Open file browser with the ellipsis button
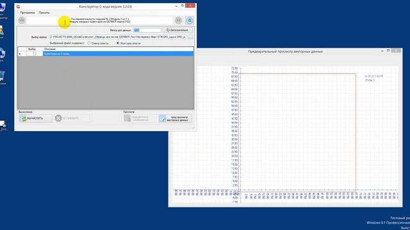 190,37
